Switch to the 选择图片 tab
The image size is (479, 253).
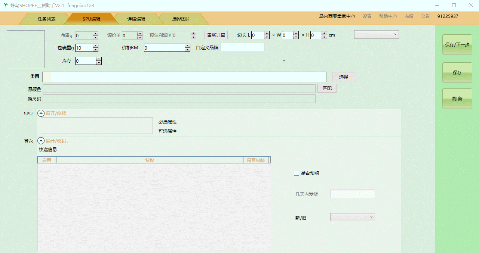(x=181, y=19)
